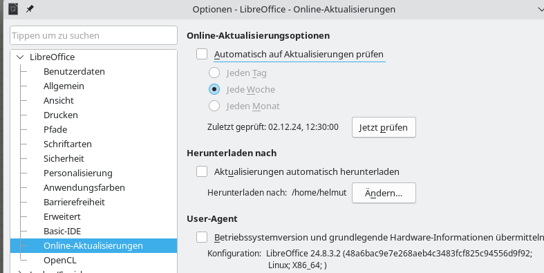Click the 'Zuletzt geprüft: 02.12.24, 12:30:00' text
This screenshot has width=544, height=273.
[273, 127]
